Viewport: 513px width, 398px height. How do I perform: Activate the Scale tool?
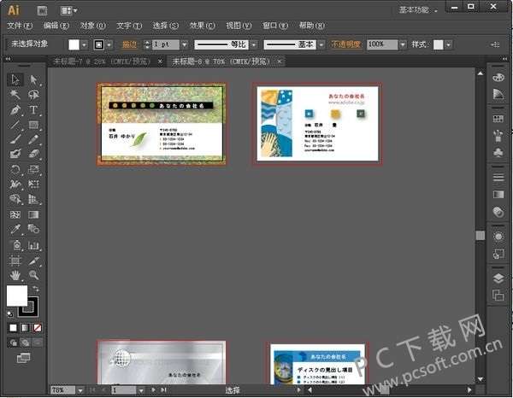pyautogui.click(x=33, y=169)
